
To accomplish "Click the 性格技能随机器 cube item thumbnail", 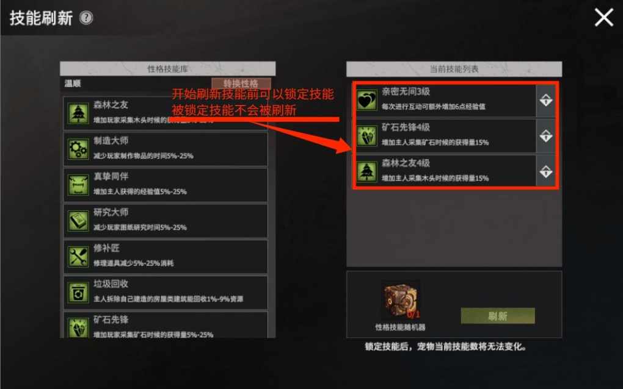I will [401, 300].
